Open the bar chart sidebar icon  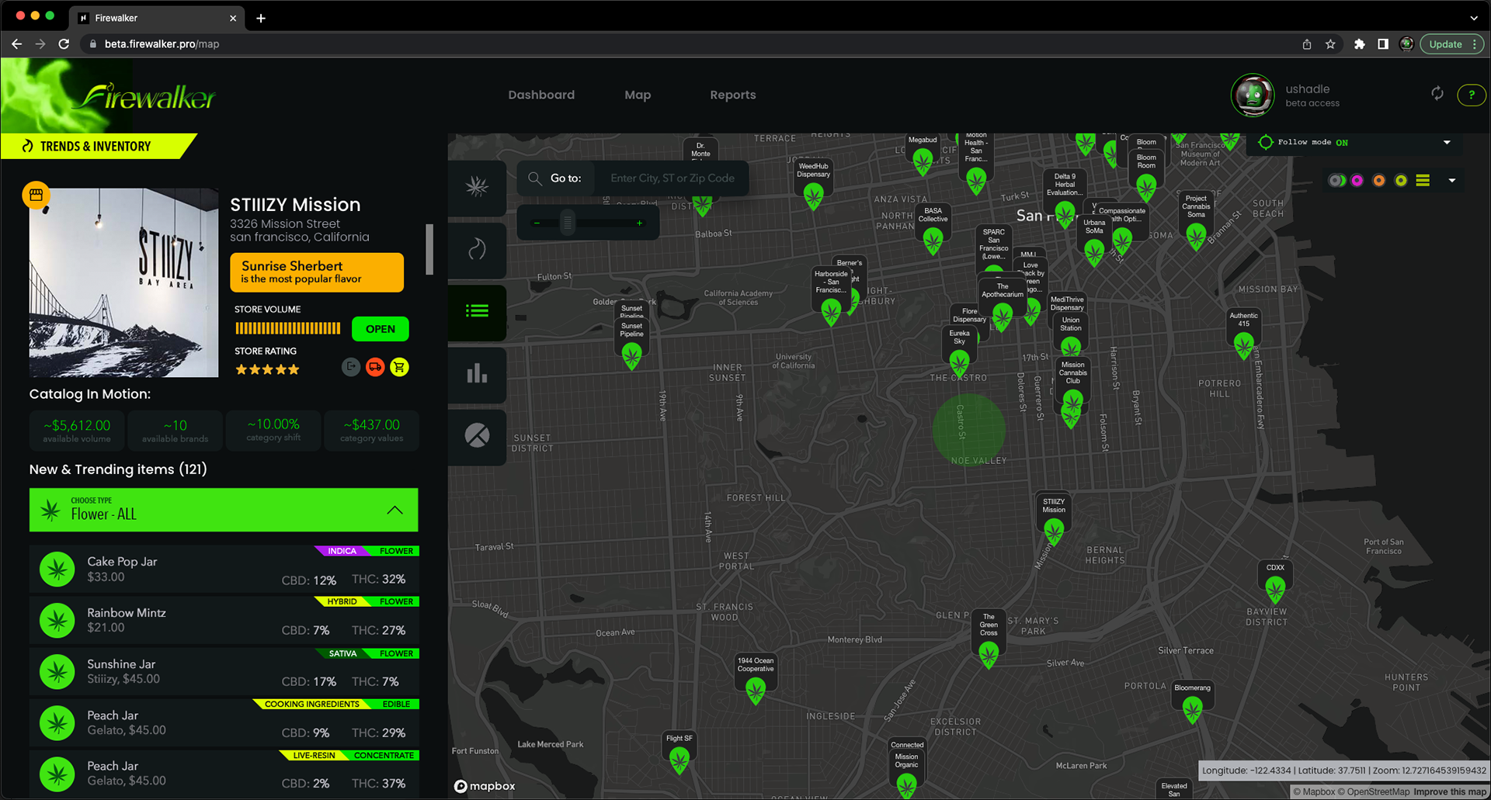coord(477,374)
